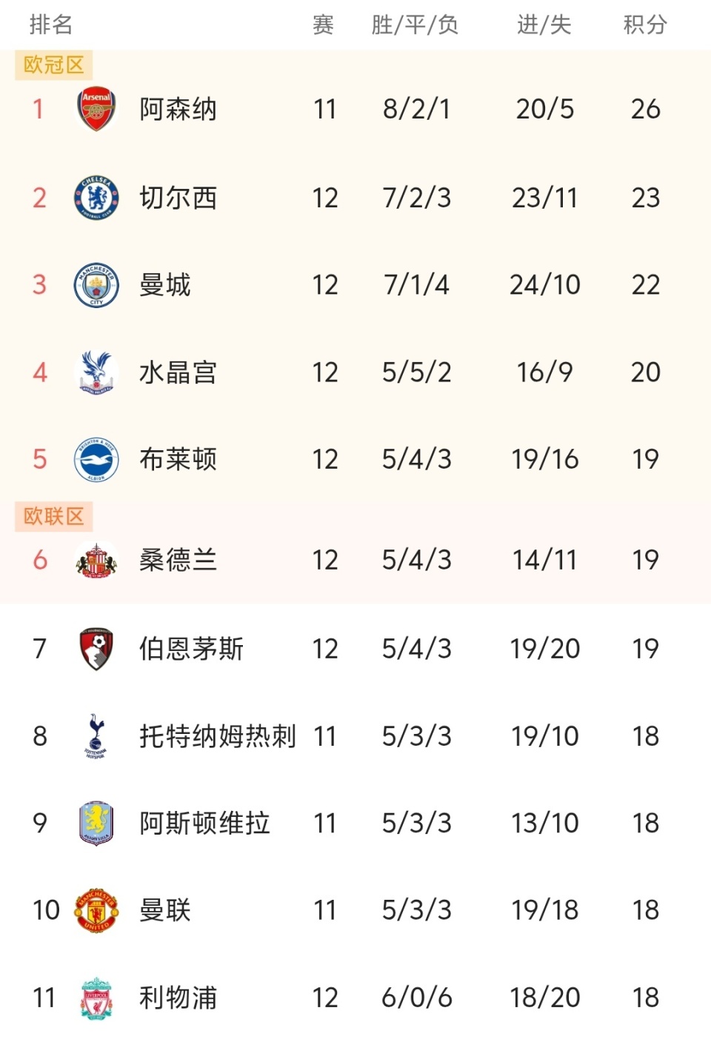
Task: Click the Brighton seagull crest
Action: tap(96, 459)
